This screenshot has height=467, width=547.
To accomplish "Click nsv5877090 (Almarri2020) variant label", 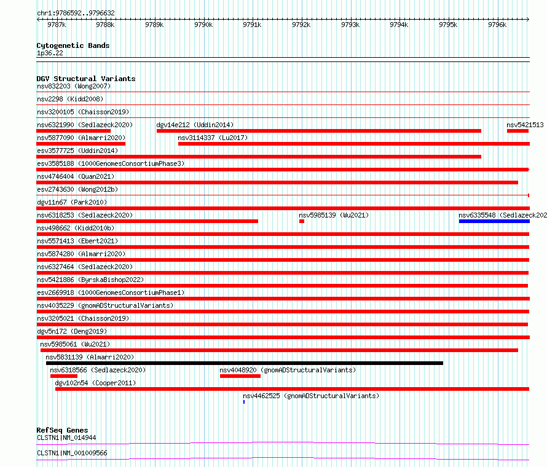I will click(x=81, y=138).
